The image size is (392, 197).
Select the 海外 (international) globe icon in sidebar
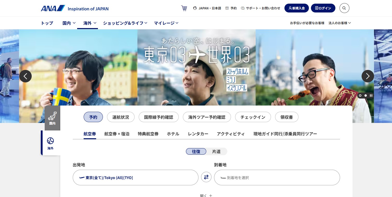50,141
